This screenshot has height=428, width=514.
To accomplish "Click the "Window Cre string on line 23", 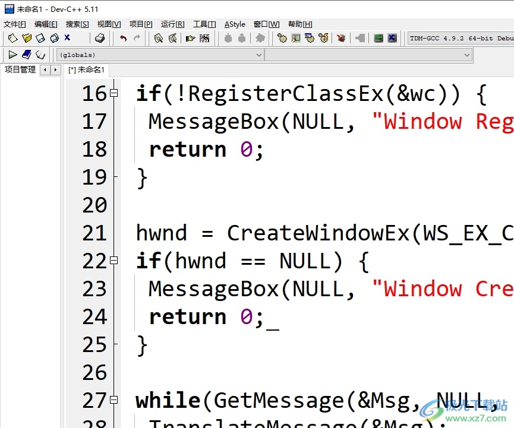I will (443, 289).
